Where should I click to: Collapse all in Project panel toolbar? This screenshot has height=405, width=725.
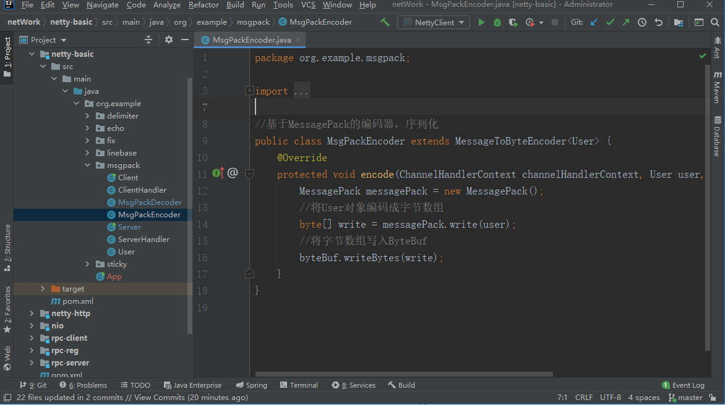click(148, 40)
